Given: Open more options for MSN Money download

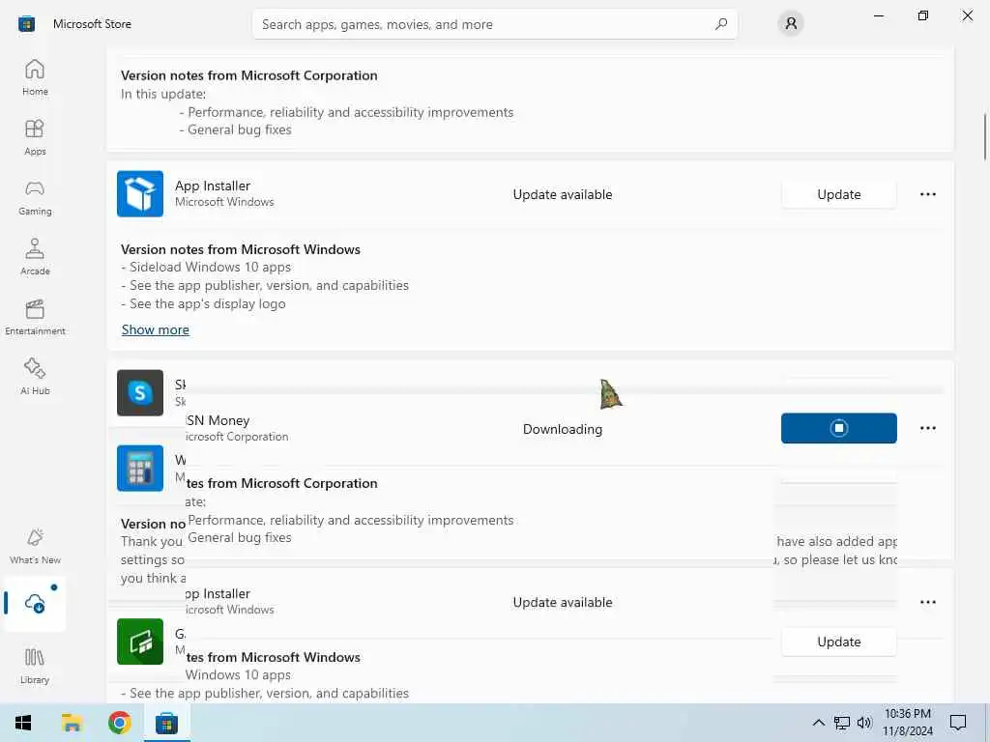Looking at the screenshot, I should click(927, 428).
